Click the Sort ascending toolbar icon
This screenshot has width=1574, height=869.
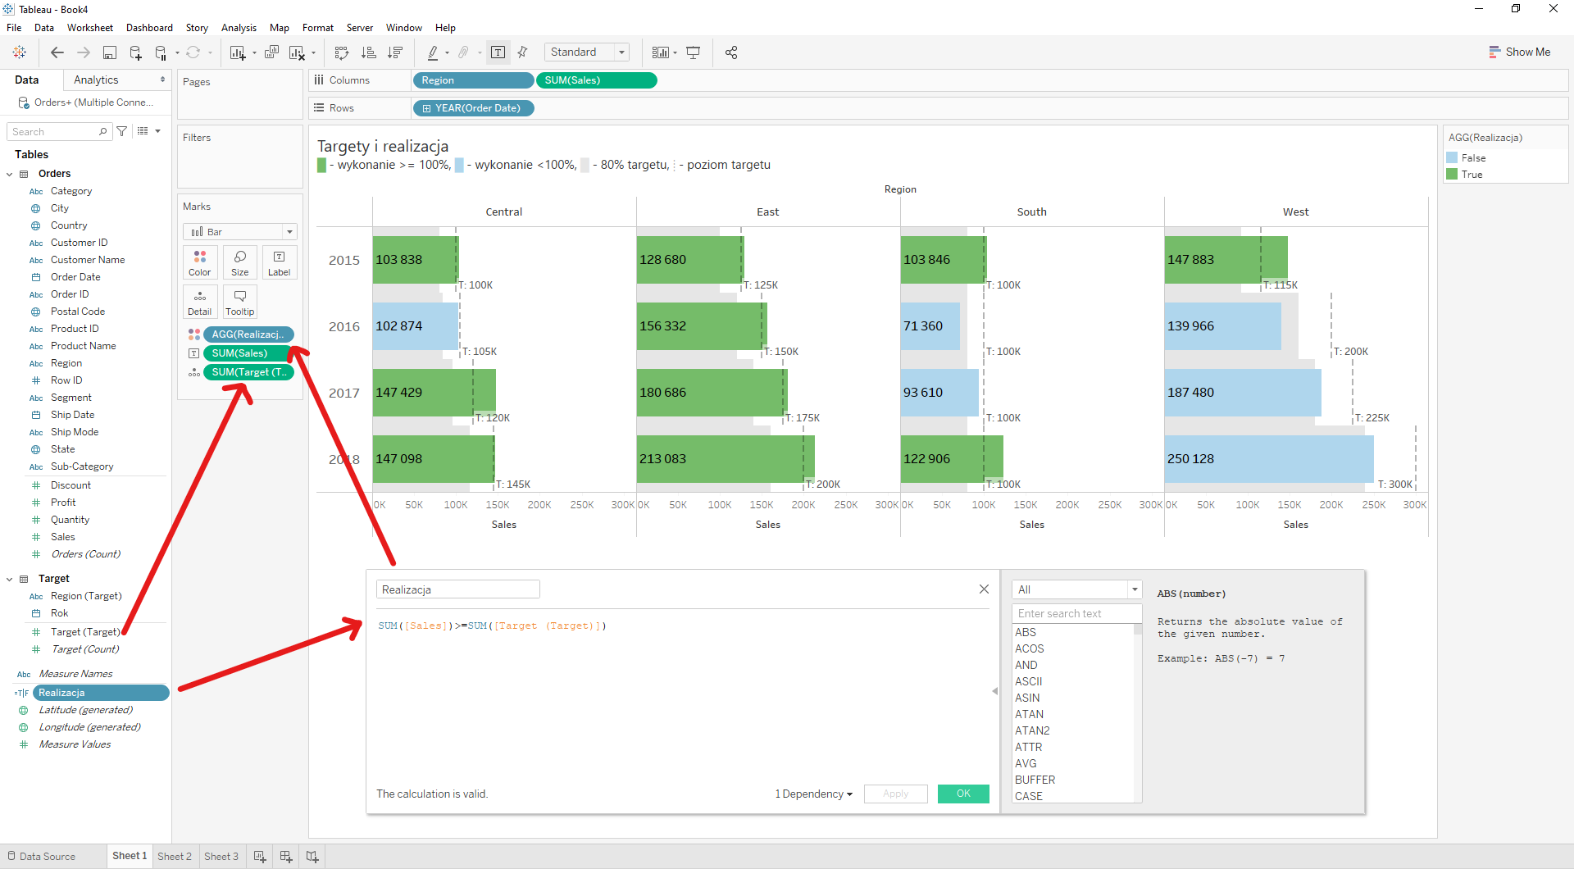369,52
